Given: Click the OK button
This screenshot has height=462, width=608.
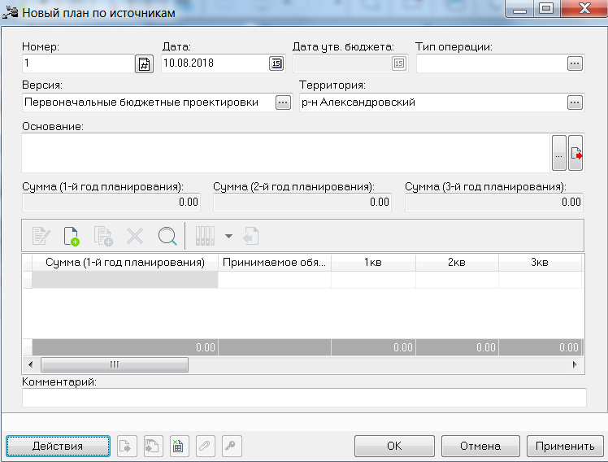Looking at the screenshot, I should 394,446.
